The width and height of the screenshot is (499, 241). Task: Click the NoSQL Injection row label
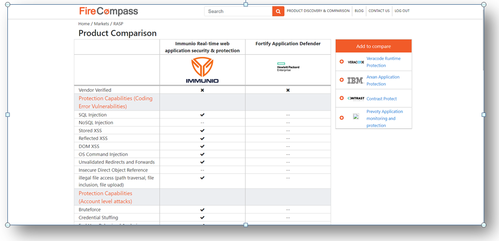click(96, 123)
